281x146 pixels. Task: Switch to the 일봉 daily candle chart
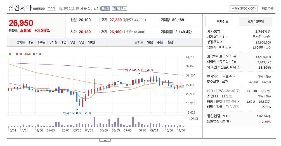150,42
